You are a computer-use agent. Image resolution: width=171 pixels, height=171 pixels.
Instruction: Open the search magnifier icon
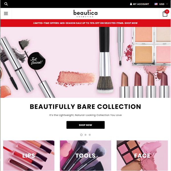6,4
